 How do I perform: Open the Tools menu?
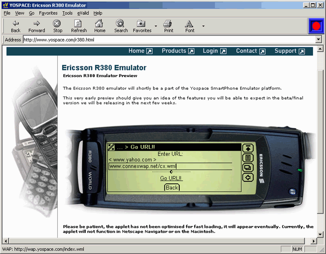[x=67, y=13]
